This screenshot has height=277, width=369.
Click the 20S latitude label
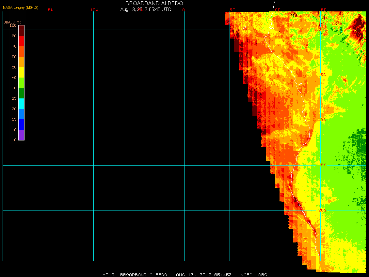pyautogui.click(x=322, y=210)
